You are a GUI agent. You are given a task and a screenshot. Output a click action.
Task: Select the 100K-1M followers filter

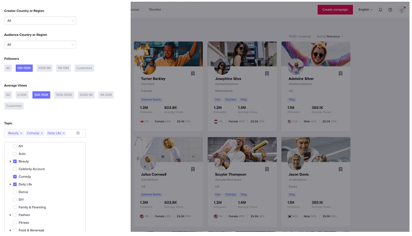point(45,68)
